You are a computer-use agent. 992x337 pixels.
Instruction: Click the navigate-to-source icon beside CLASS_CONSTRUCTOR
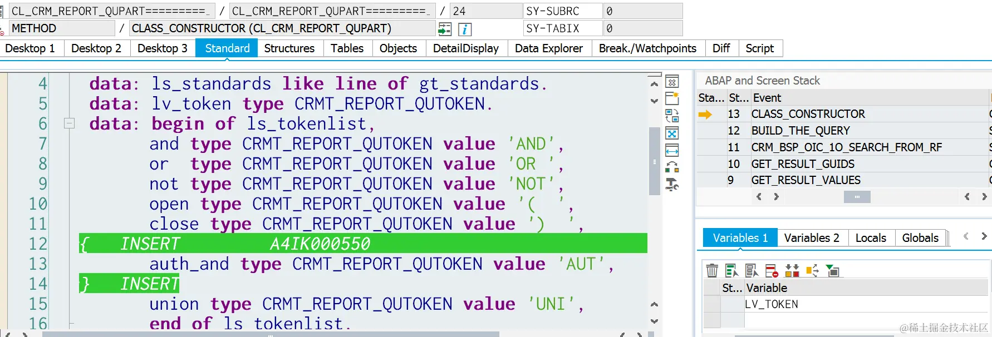(x=445, y=29)
